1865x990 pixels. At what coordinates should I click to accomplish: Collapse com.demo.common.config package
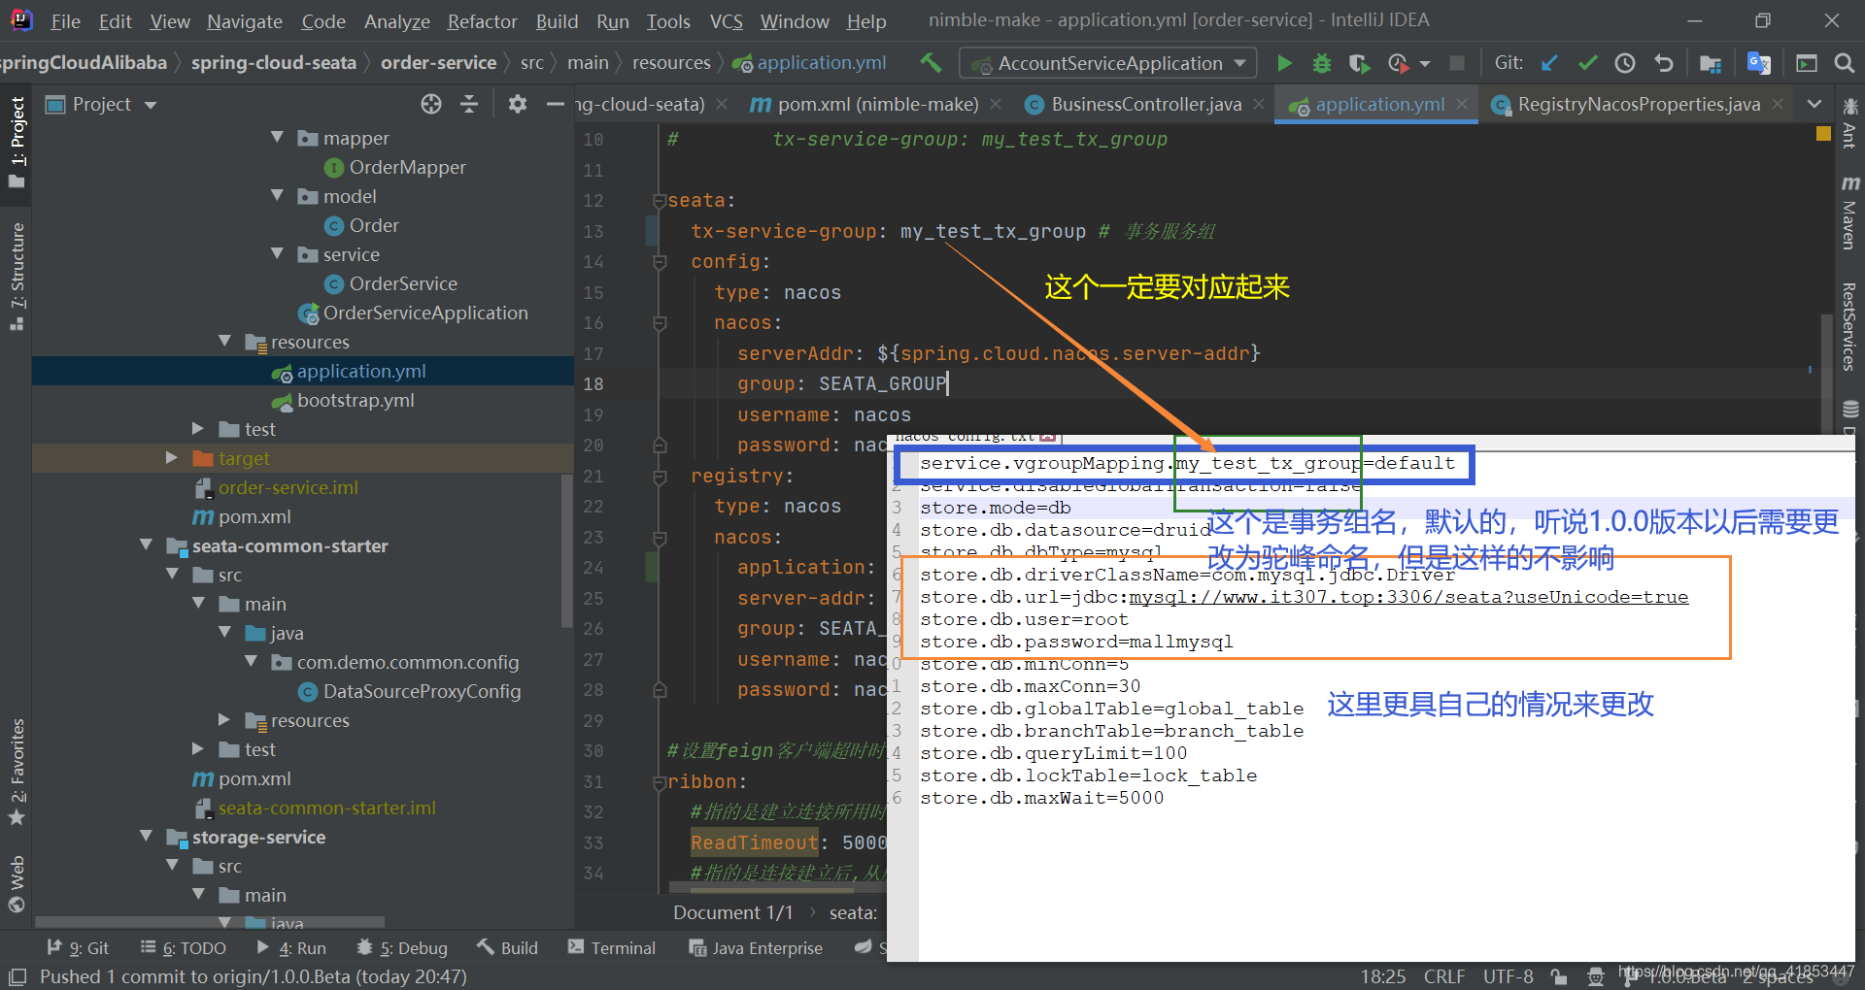pyautogui.click(x=251, y=662)
